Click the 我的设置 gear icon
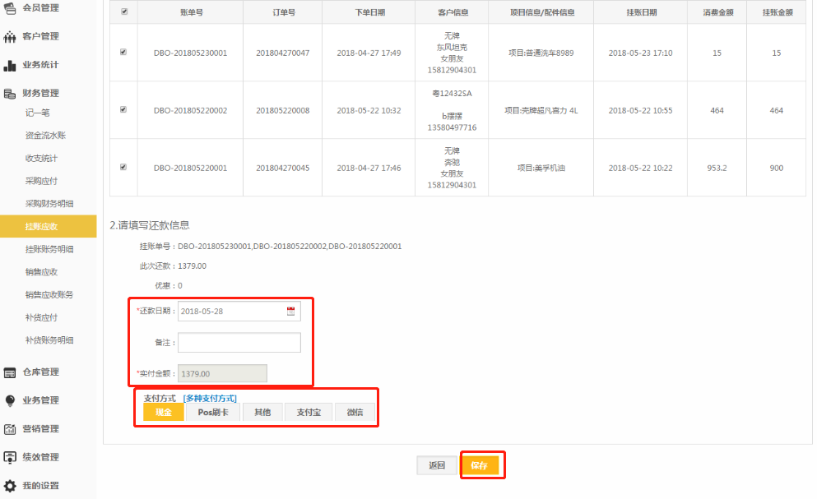This screenshot has width=817, height=499. tap(10, 486)
